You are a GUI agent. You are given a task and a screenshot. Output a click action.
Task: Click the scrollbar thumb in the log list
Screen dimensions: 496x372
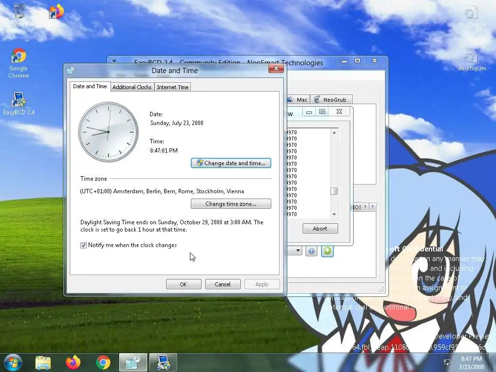[334, 191]
